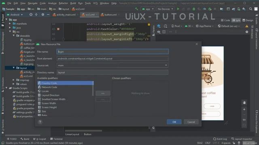Collapse the layout folder in tree
This screenshot has width=259, height=145.
coord(14,68)
